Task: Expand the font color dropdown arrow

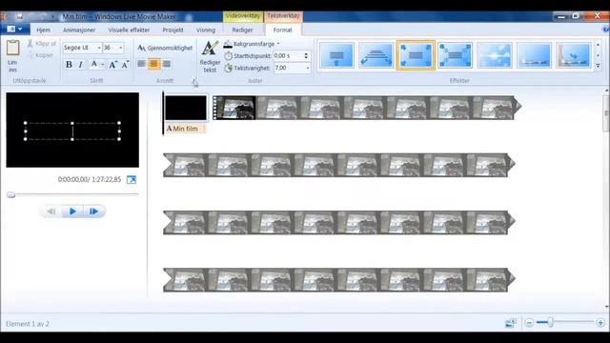Action: pyautogui.click(x=103, y=65)
